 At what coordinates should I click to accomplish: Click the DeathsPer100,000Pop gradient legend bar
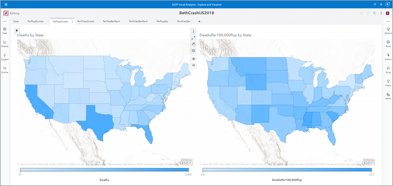288,170
